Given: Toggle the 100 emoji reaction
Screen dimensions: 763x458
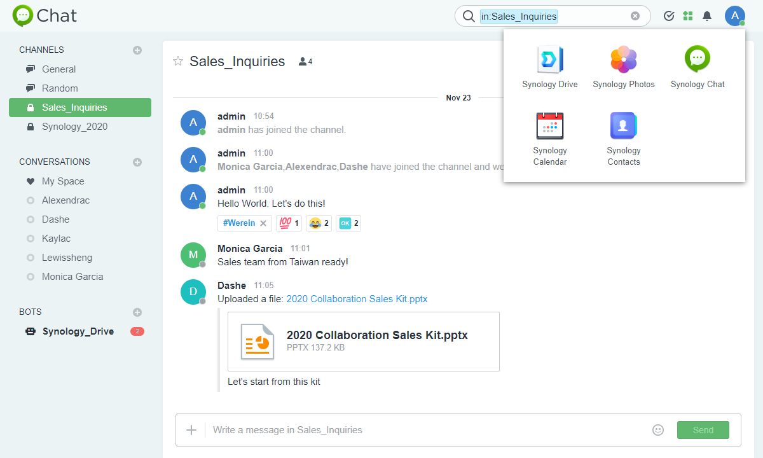Looking at the screenshot, I should click(x=289, y=223).
